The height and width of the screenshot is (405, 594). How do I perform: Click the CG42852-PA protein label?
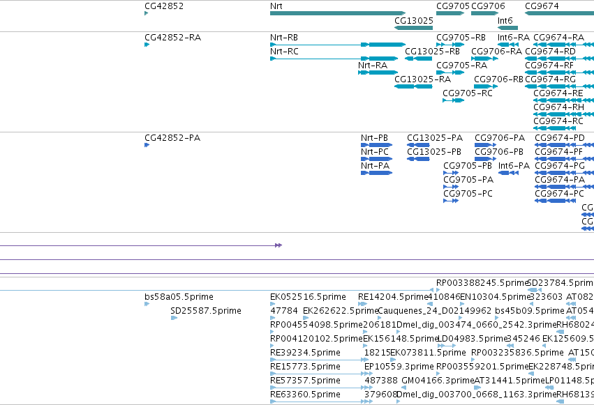tap(172, 137)
